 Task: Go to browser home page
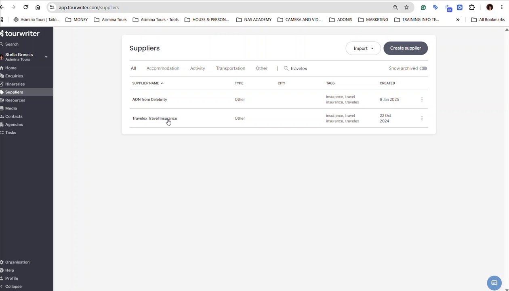tap(38, 7)
